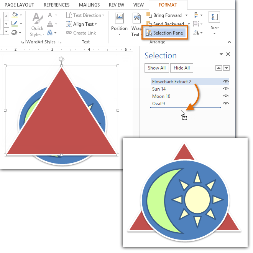
Task: Open the Wrap Text menu
Action: (136, 25)
